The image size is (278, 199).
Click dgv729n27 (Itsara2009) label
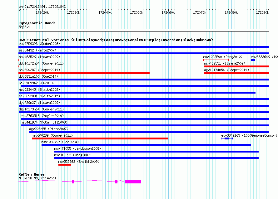click(x=39, y=103)
